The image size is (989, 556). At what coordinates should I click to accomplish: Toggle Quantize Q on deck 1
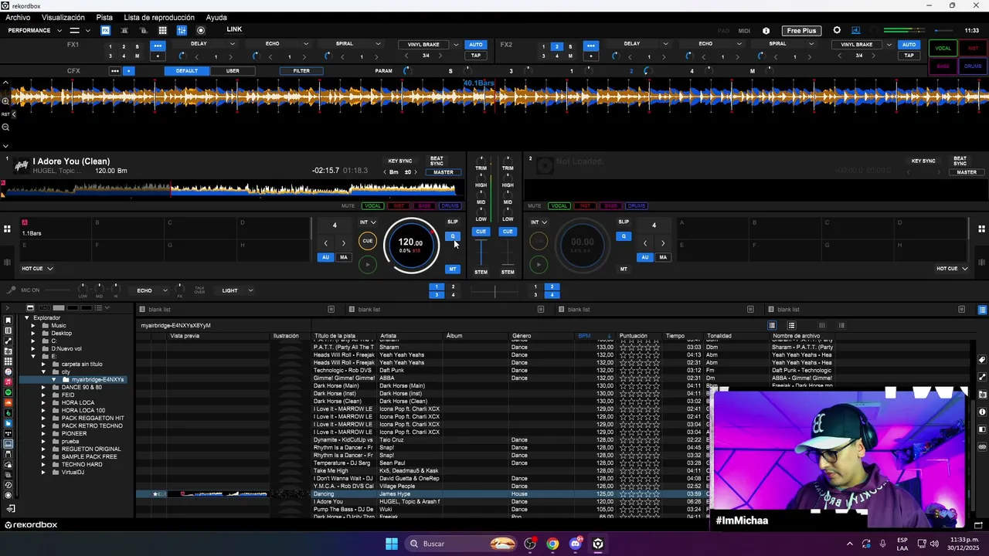coord(453,236)
